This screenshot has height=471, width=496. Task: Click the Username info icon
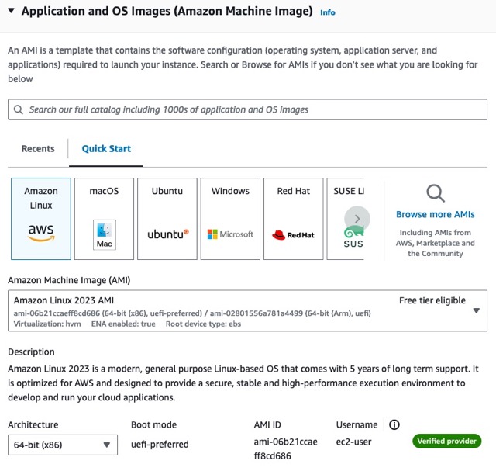pos(394,424)
